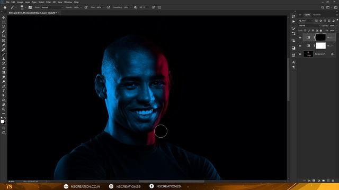Select the Rectangular Marquee tool
The image size is (339, 190).
[x=4, y=22]
